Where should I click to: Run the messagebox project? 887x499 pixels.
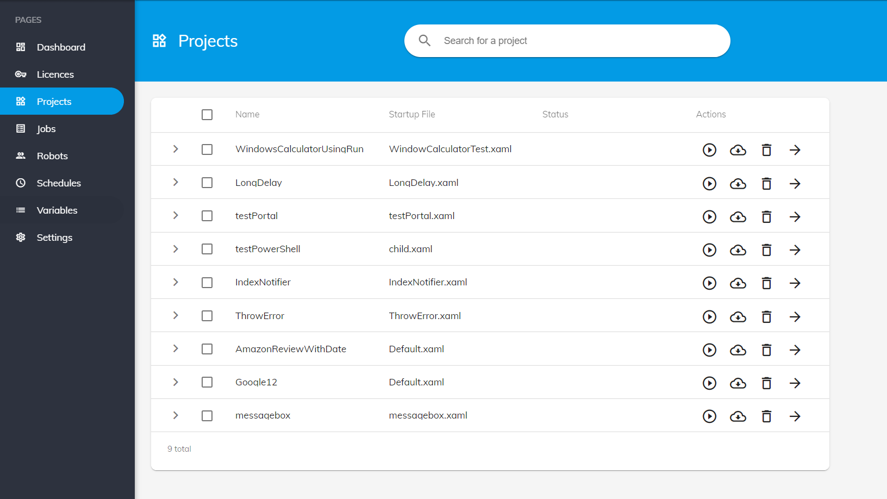pyautogui.click(x=709, y=416)
